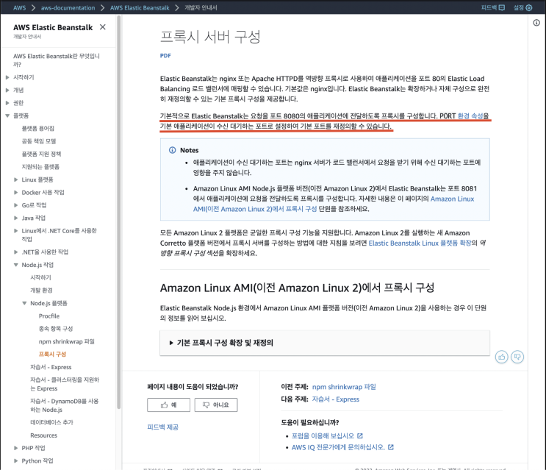Collapse 플랫폼 tree arrow

pos(7,115)
